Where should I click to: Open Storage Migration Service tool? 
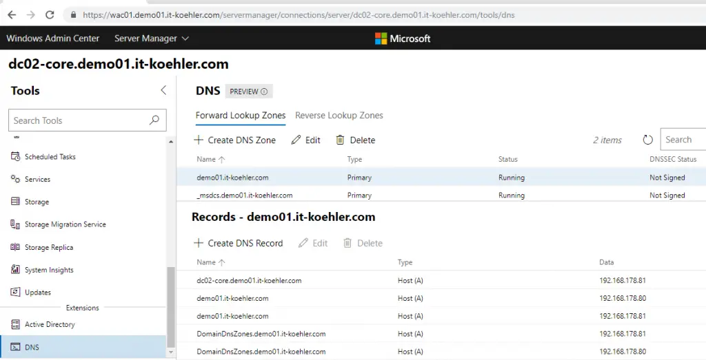[x=65, y=225]
